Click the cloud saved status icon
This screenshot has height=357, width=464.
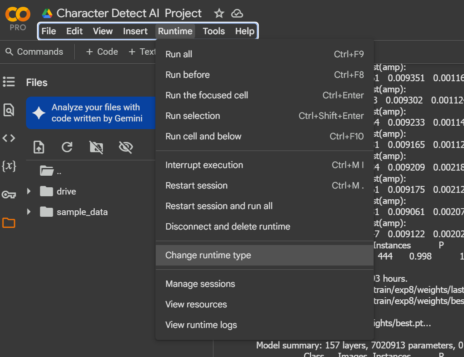(237, 13)
